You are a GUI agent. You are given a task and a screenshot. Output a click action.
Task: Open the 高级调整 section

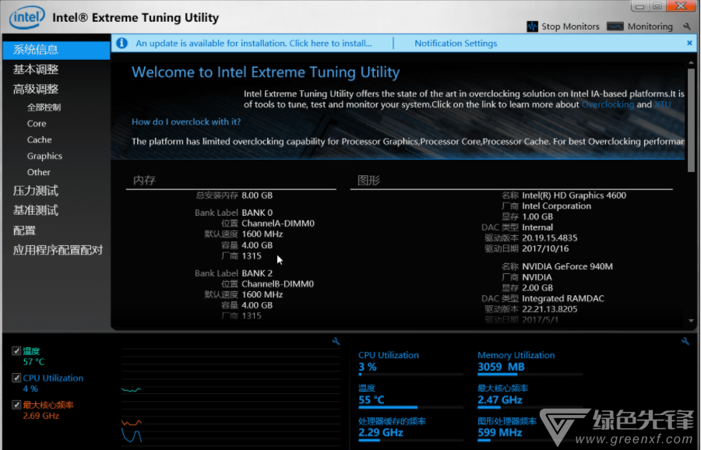(36, 89)
